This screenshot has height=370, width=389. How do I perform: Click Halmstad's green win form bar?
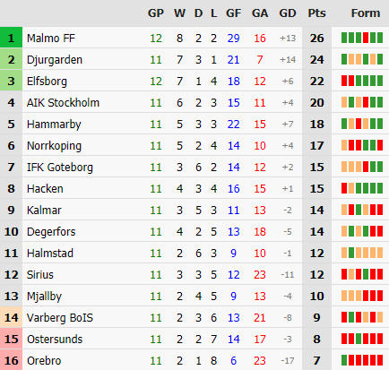click(x=351, y=253)
